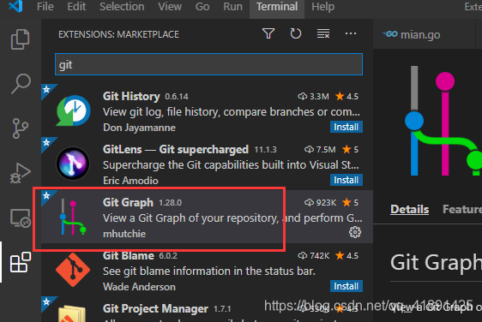The width and height of the screenshot is (482, 322).
Task: Install GitLens — Git supercharged
Action: click(x=346, y=180)
